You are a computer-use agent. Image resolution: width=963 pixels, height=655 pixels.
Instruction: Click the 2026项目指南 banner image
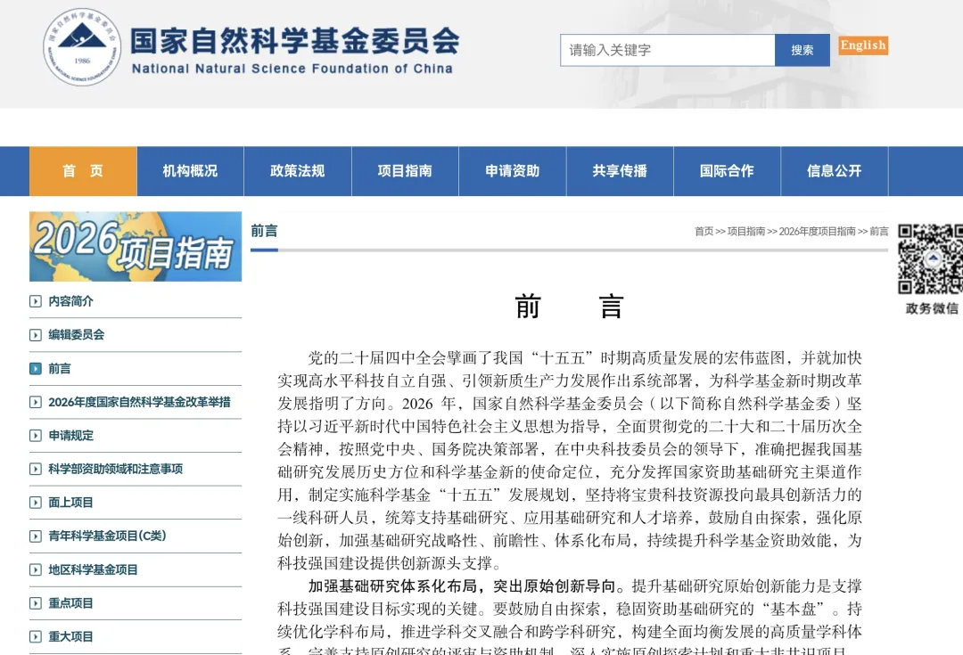[136, 247]
